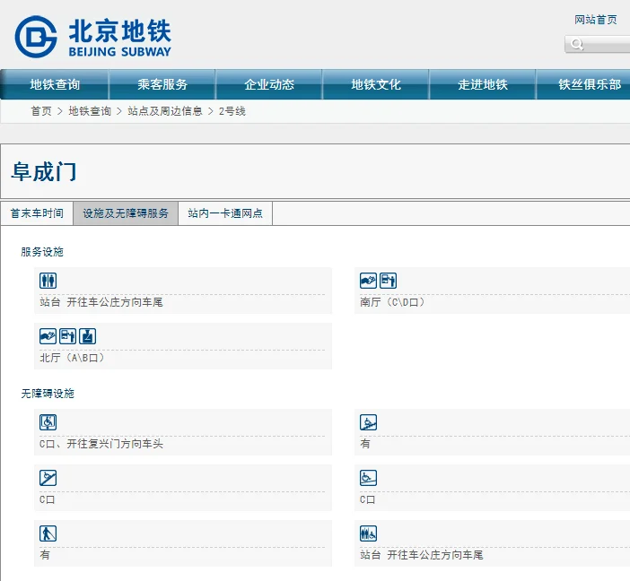Click 地铁查询 in the breadcrumb

[x=90, y=111]
